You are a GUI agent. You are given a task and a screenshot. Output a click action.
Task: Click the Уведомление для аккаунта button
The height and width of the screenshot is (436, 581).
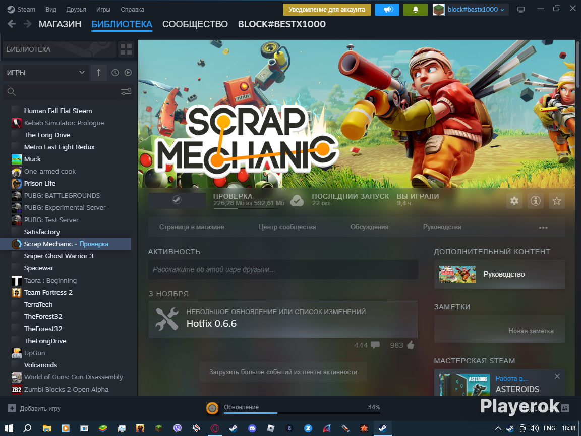[327, 9]
